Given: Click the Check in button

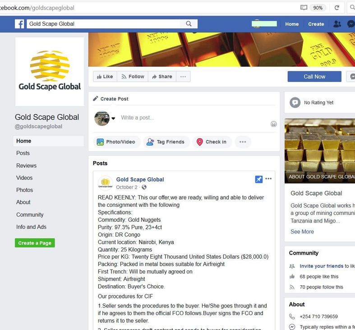Looking at the screenshot, I should point(212,142).
